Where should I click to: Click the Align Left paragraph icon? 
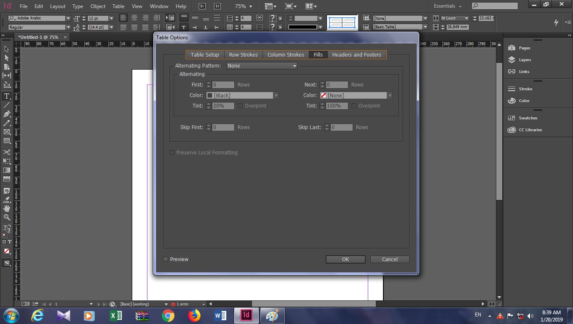(x=123, y=18)
